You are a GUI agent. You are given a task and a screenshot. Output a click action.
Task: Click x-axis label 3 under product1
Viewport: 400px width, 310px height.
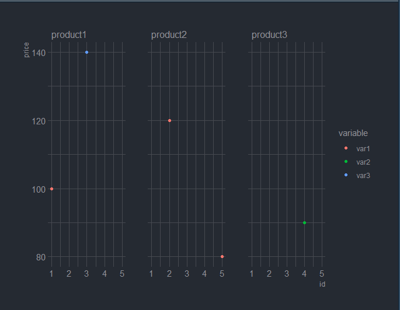tap(86, 274)
